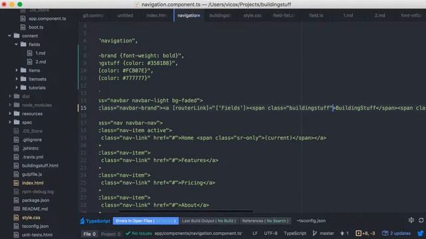Open style.css in tree

click(31, 218)
